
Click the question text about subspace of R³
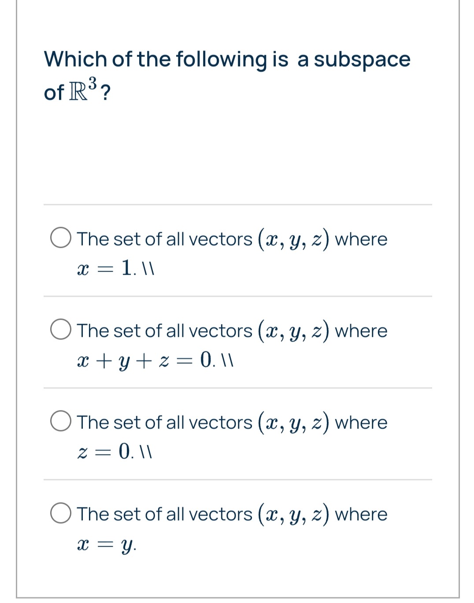pyautogui.click(x=227, y=75)
